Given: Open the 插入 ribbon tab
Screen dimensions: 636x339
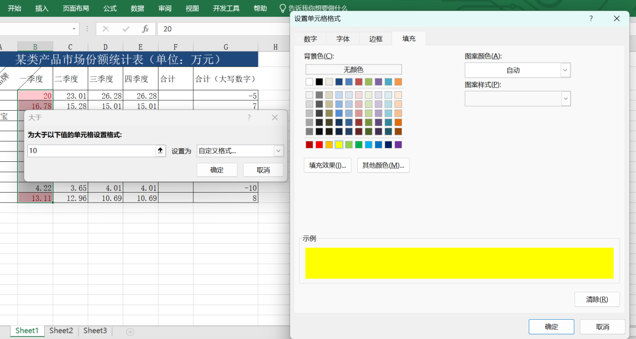Looking at the screenshot, I should [x=42, y=8].
